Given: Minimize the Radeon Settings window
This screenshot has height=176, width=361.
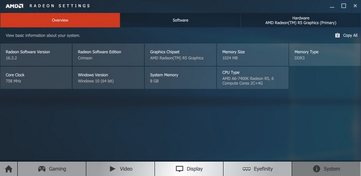Looking at the screenshot, I should tap(332, 6).
